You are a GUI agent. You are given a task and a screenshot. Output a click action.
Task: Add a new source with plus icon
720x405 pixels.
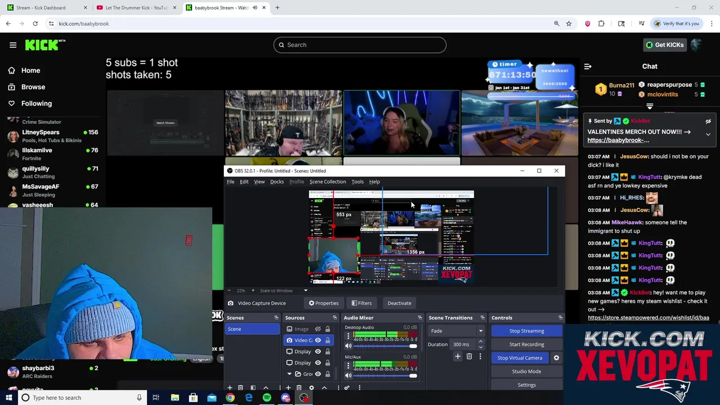pos(288,388)
